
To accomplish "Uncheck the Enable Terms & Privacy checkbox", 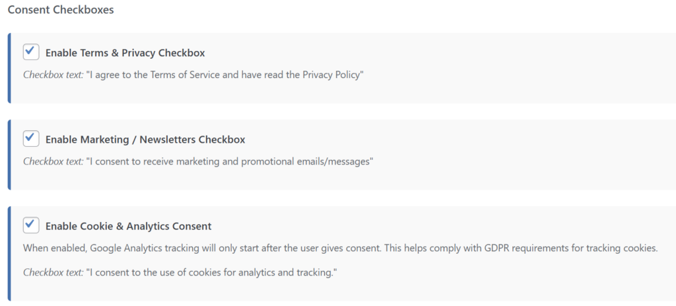I will click(31, 52).
